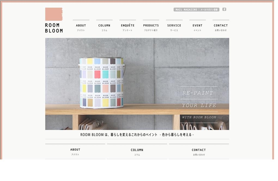Viewport: 278px width, 181px height.
Task: Click the ROOM BLOOM logo text
Action: pyautogui.click(x=54, y=28)
